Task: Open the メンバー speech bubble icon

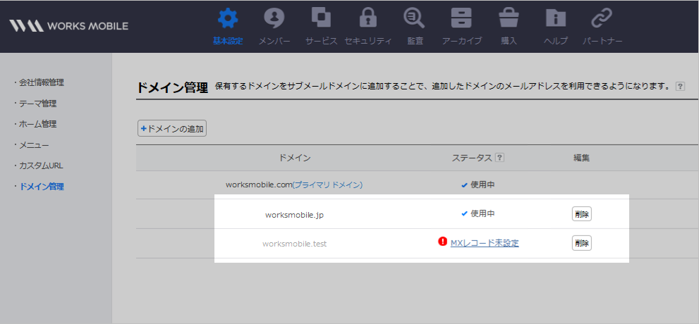Action: pyautogui.click(x=274, y=18)
